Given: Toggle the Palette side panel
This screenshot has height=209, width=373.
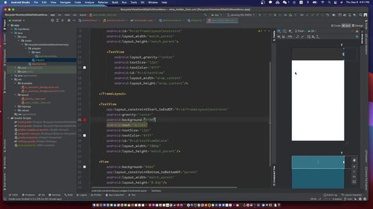Looking at the screenshot, I should pos(274,36).
